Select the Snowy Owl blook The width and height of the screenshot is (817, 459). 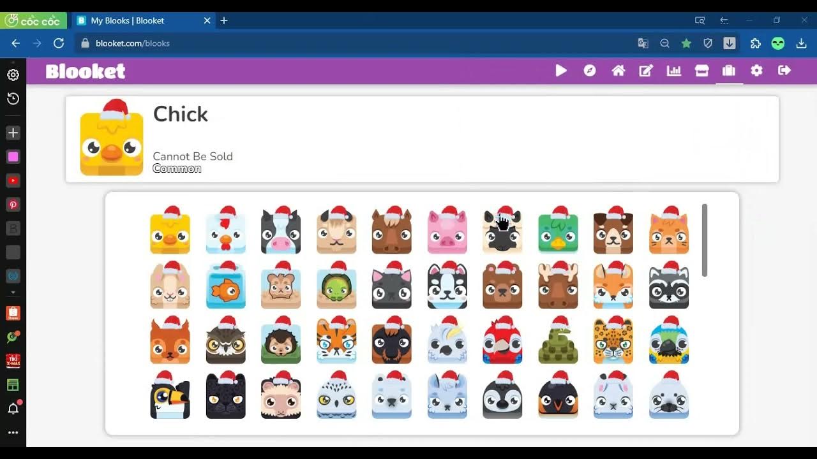336,395
